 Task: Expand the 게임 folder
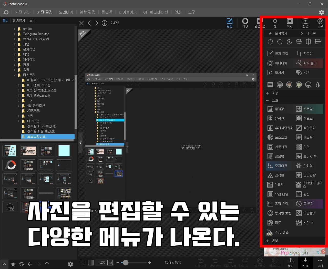[x=15, y=44]
